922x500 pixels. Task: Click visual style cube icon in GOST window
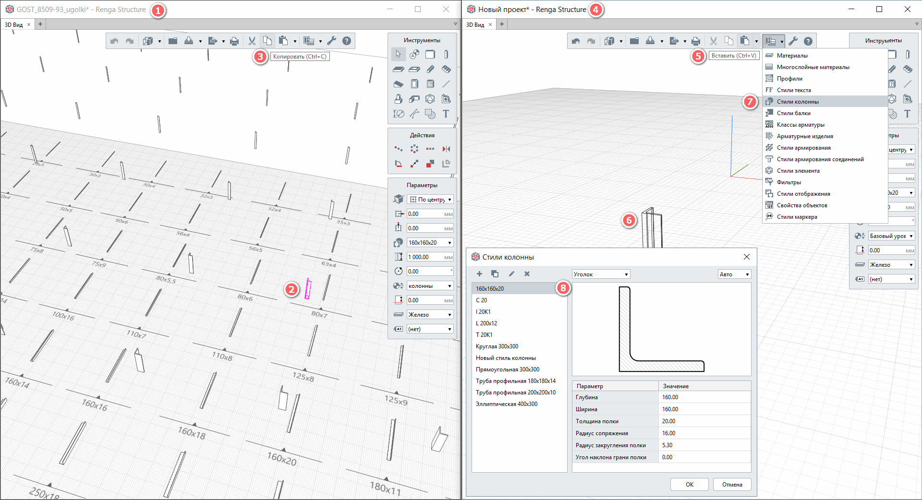(x=148, y=41)
